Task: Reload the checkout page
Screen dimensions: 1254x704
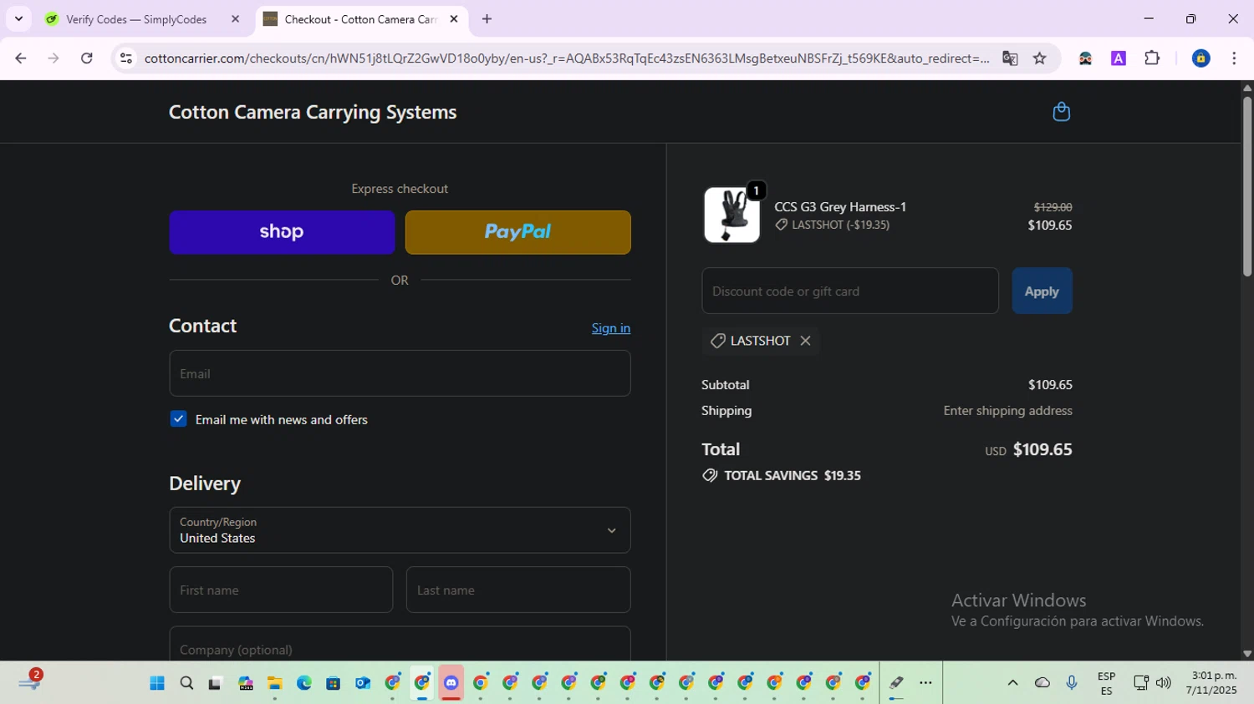Action: (87, 58)
